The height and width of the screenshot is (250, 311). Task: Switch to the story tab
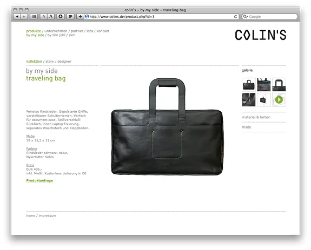pos(50,62)
